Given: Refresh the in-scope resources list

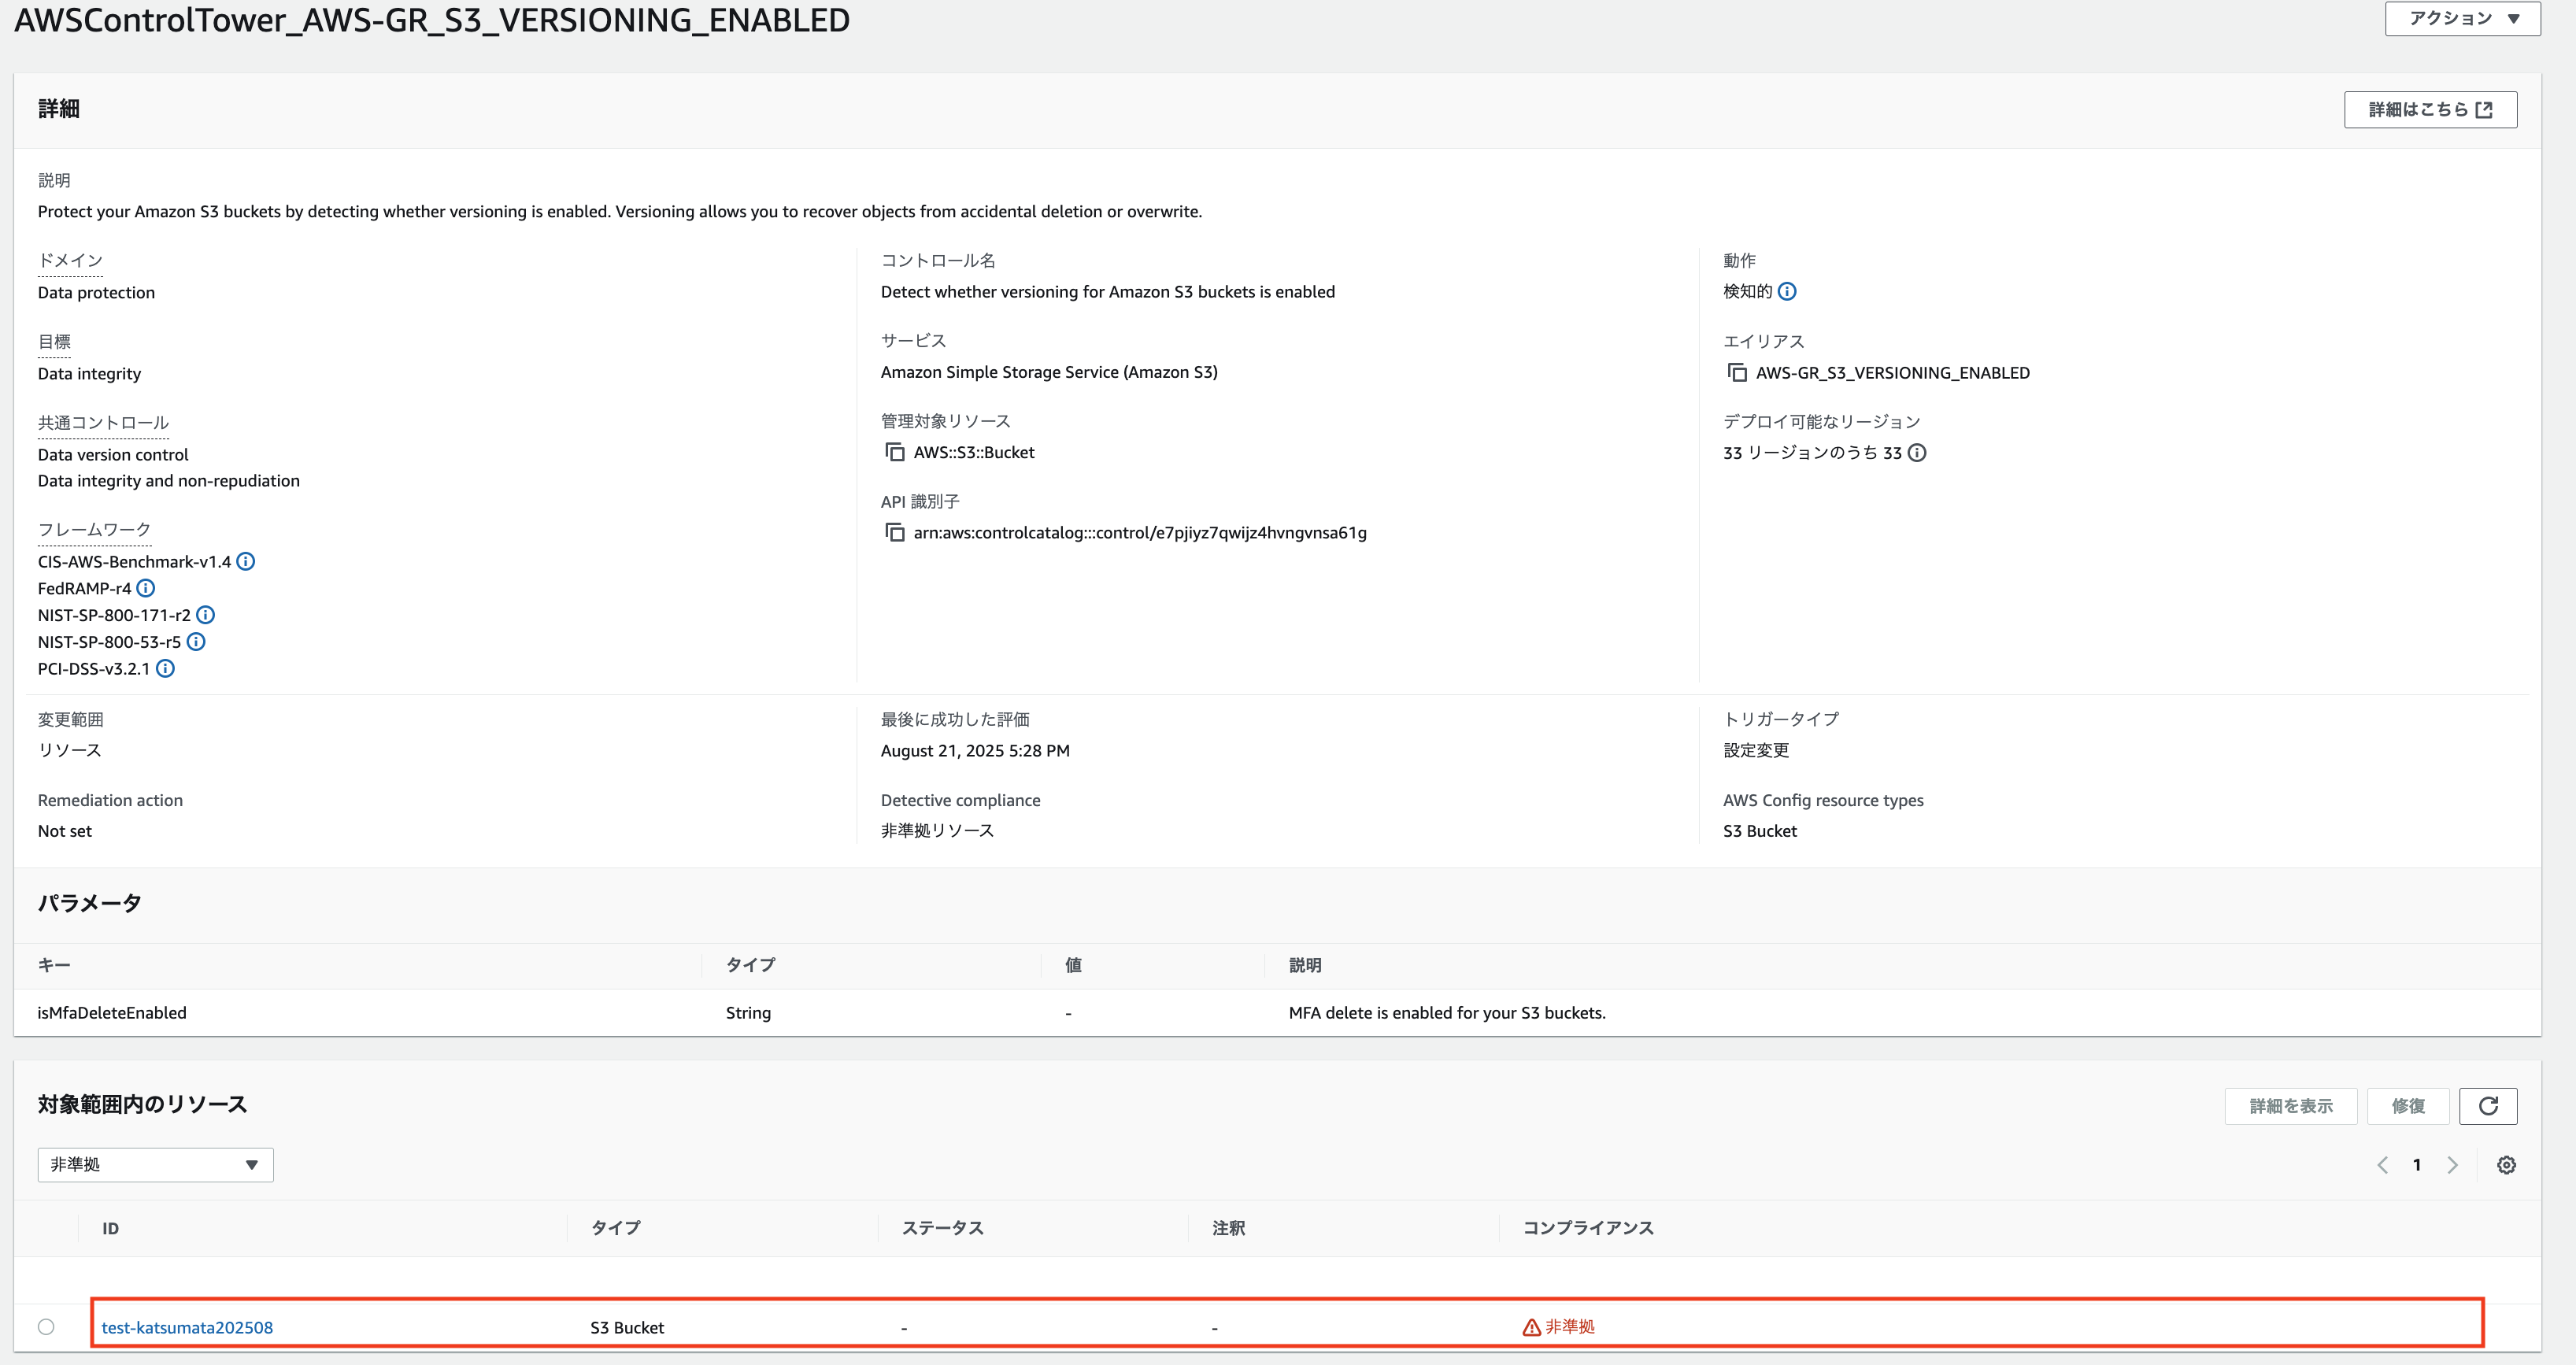Looking at the screenshot, I should [2488, 1105].
